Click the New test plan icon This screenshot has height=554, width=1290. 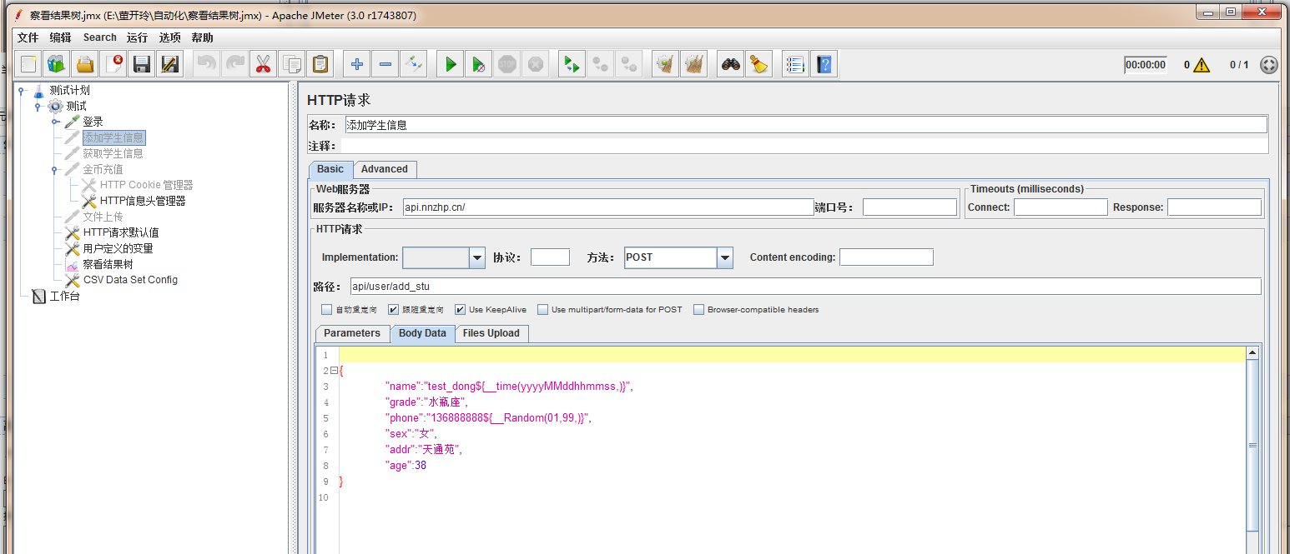29,64
